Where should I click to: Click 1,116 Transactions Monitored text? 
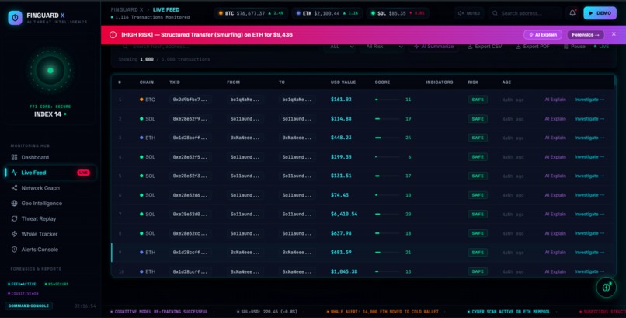[x=150, y=17]
